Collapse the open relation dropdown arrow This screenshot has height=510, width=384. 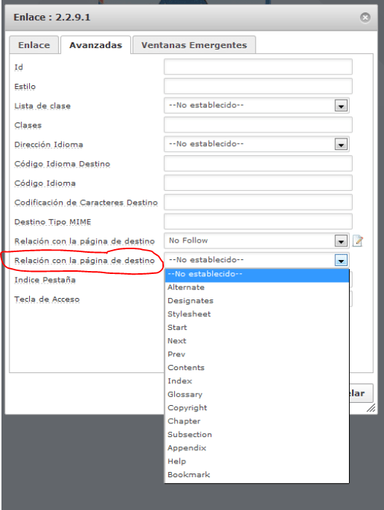coord(341,260)
